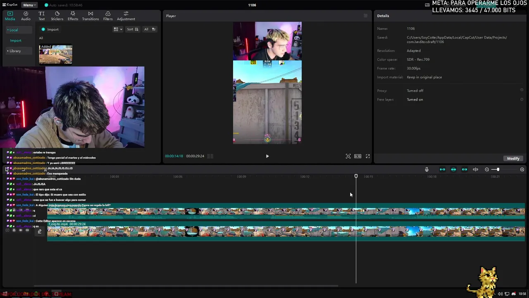This screenshot has width=529, height=298.
Task: Click the lower track thumbnail icon
Action: pyautogui.click(x=7, y=230)
